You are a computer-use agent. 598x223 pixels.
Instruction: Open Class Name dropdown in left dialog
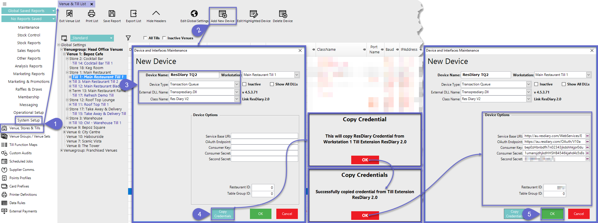pyautogui.click(x=237, y=99)
